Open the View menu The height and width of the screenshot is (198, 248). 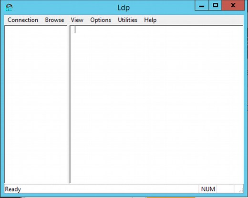pos(77,20)
